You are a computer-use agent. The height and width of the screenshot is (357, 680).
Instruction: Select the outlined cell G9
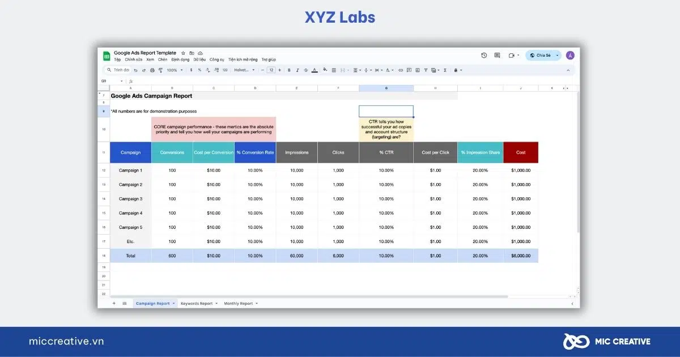click(x=386, y=111)
